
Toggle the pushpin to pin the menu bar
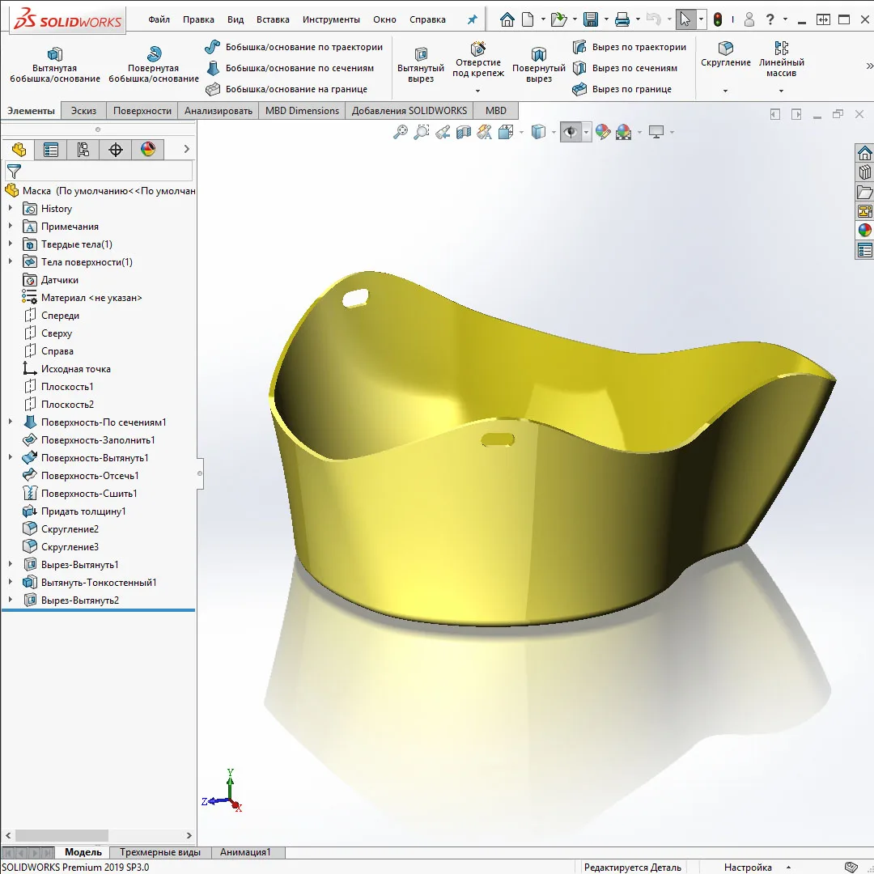[x=473, y=19]
